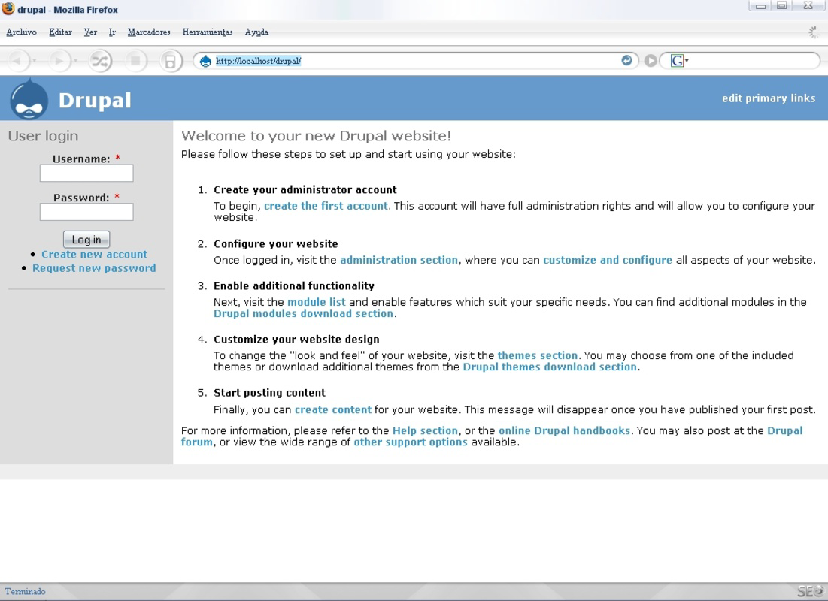The image size is (828, 601).
Task: Click the address bar showing http://localhost/drupal/
Action: pos(416,61)
